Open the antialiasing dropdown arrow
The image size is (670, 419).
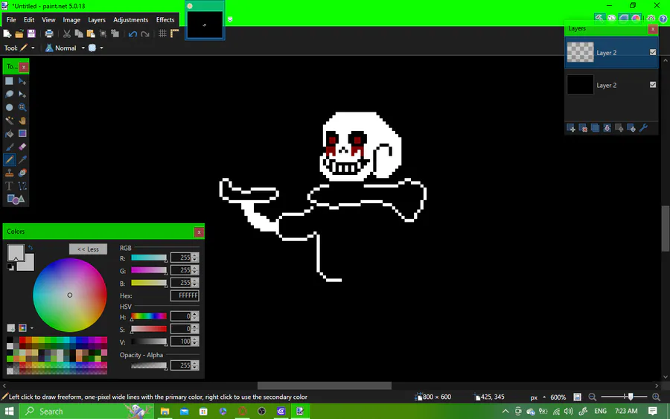tap(101, 48)
